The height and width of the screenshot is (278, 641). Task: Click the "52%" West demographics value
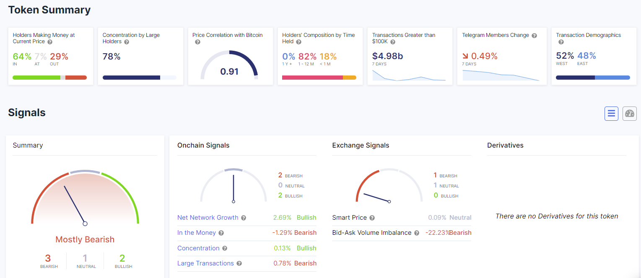[565, 56]
